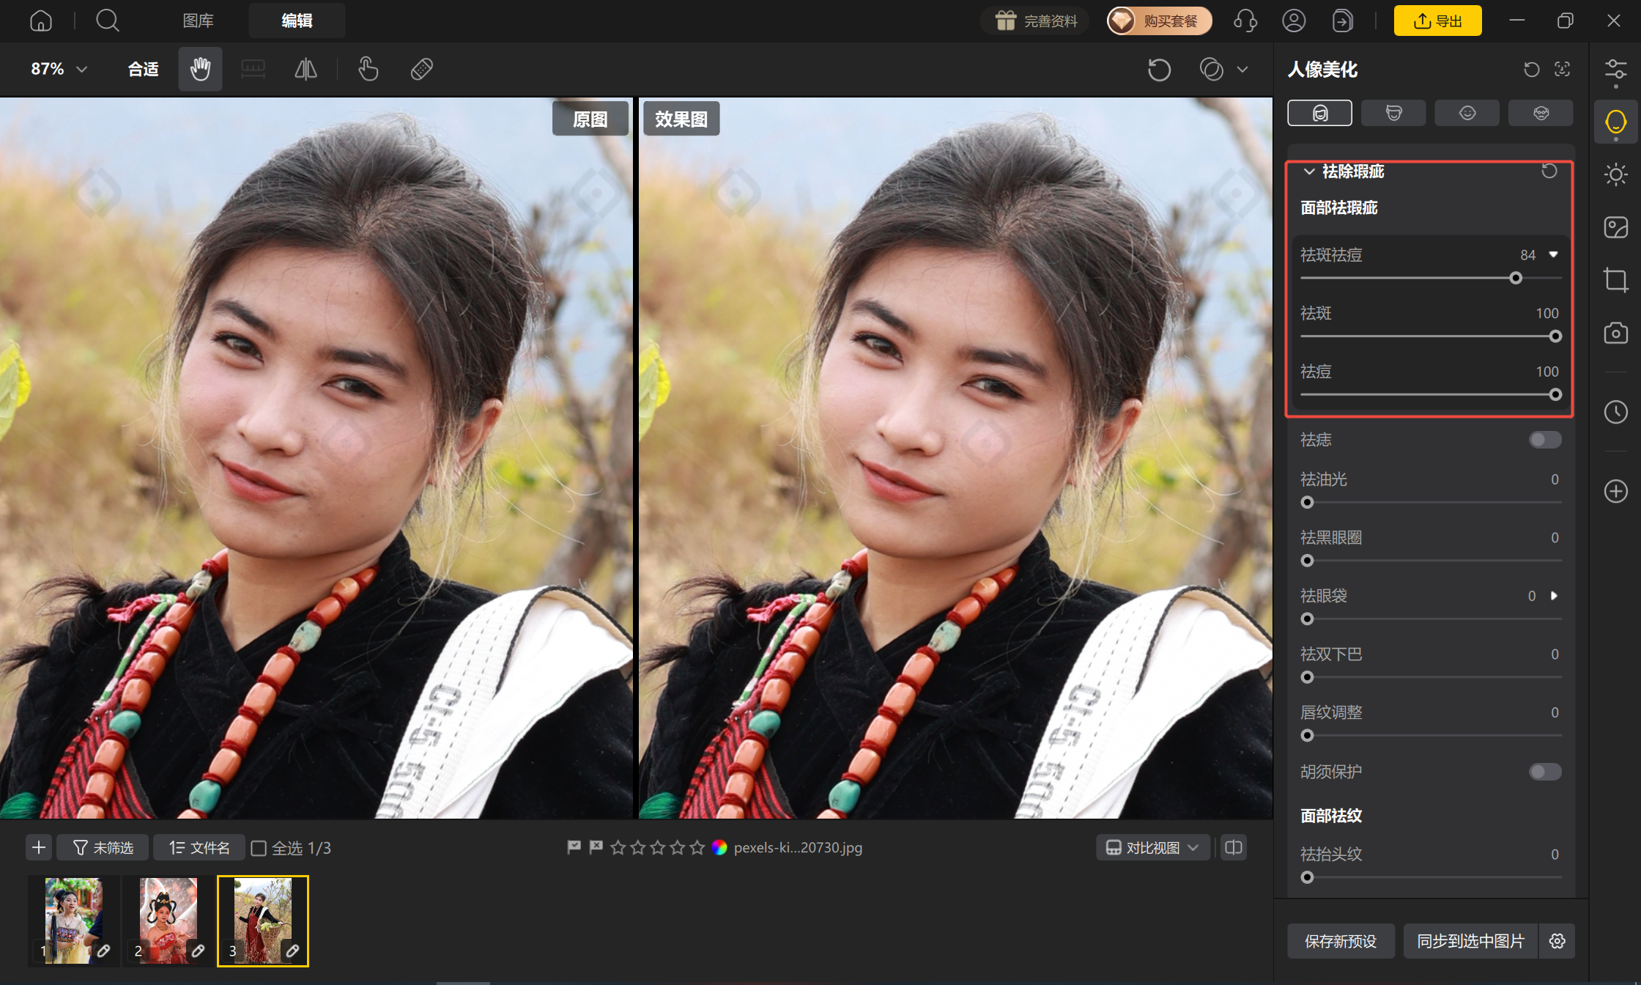Image resolution: width=1641 pixels, height=985 pixels.
Task: Switch to the 编辑 tab
Action: pyautogui.click(x=297, y=21)
